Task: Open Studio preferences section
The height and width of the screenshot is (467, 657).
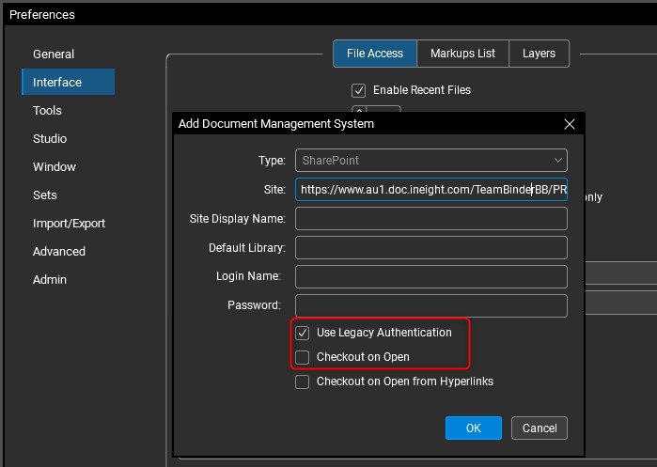Action: [50, 139]
